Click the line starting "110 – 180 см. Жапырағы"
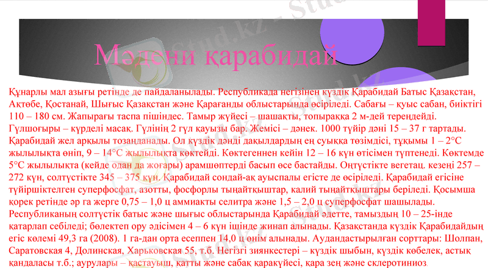The image size is (488, 268). click(223, 116)
